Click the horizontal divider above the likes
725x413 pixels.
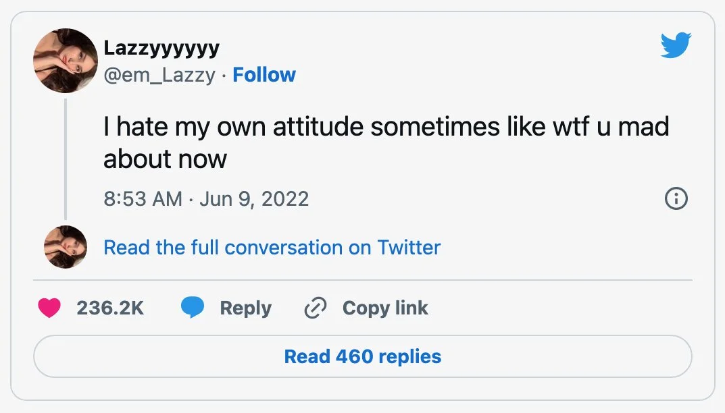click(x=362, y=279)
